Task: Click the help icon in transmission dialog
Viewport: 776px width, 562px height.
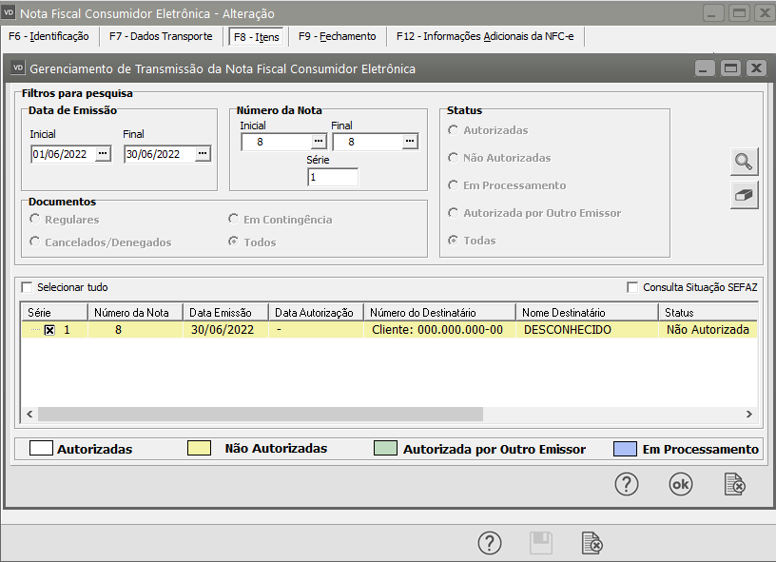Action: click(x=626, y=484)
